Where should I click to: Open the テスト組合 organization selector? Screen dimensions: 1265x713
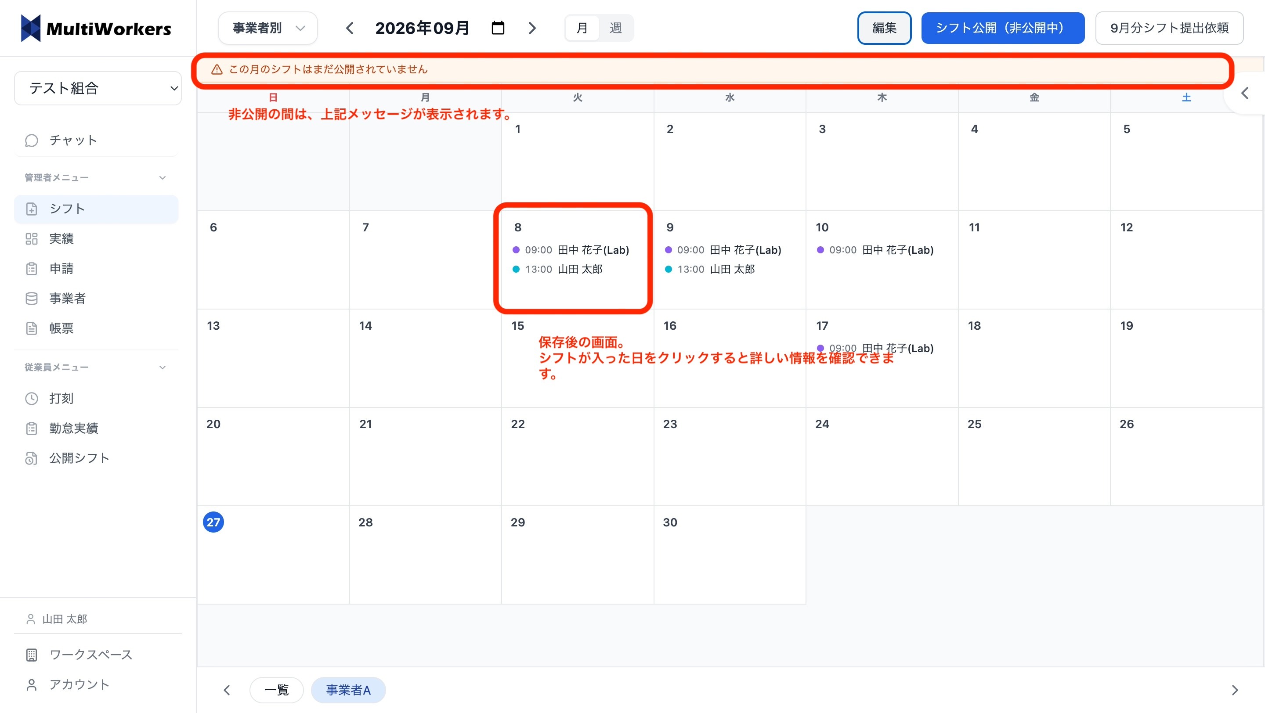(x=98, y=88)
